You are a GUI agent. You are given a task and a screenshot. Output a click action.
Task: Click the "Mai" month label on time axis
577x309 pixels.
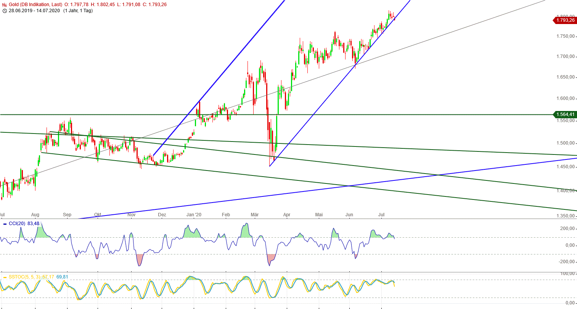[319, 215]
